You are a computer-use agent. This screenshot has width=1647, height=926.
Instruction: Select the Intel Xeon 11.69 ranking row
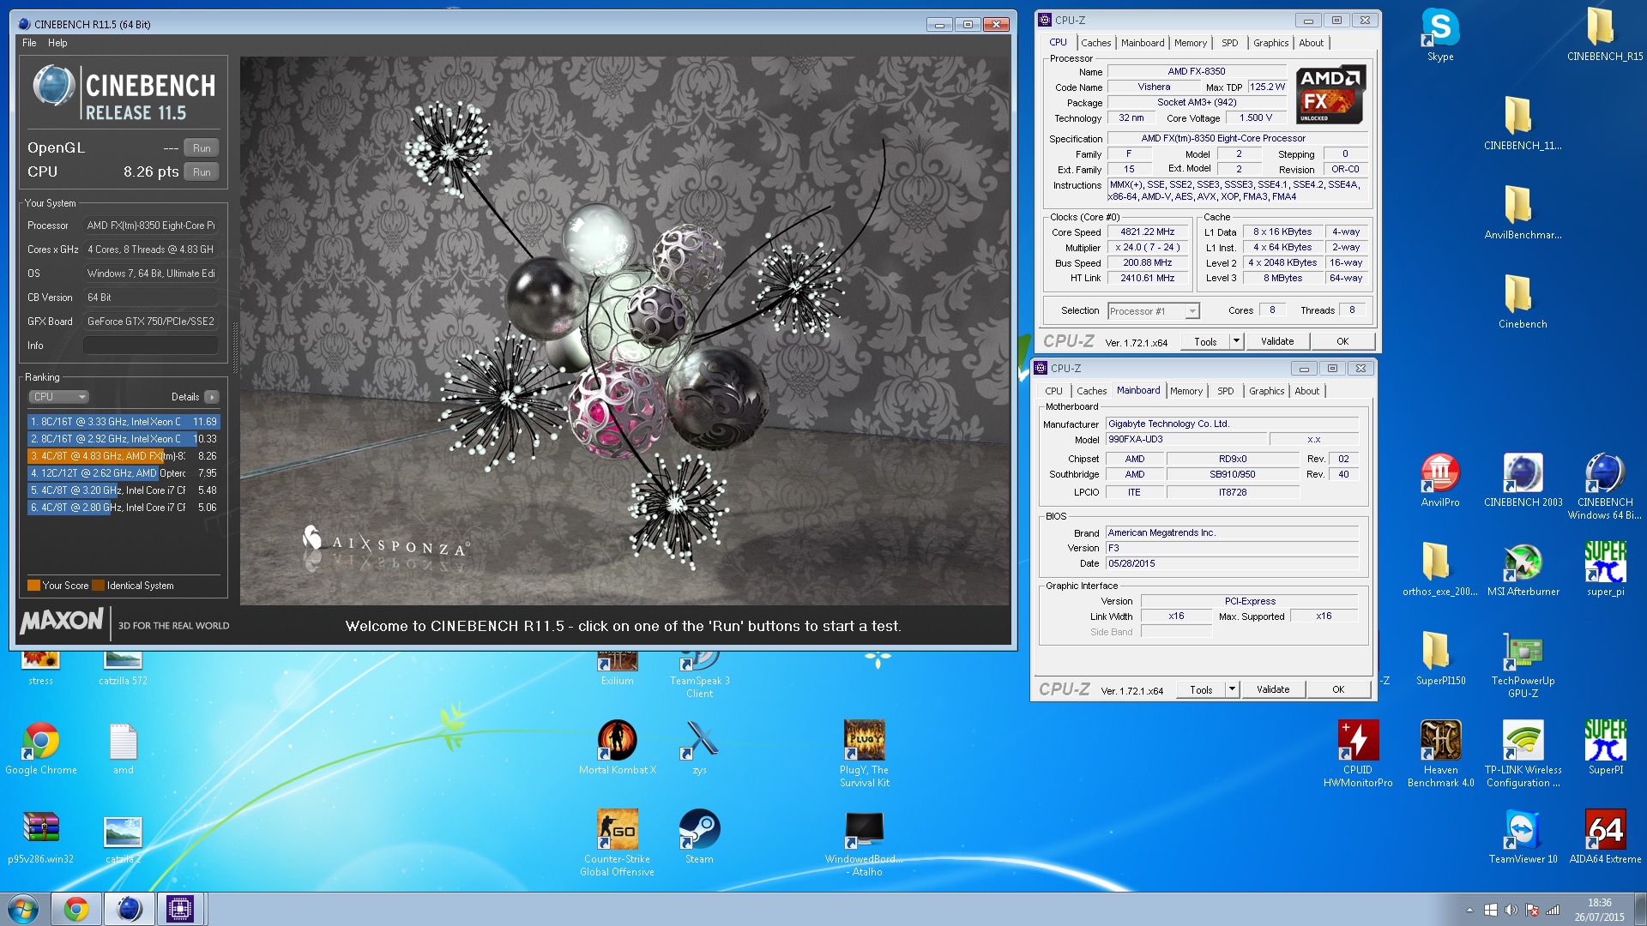pos(124,422)
